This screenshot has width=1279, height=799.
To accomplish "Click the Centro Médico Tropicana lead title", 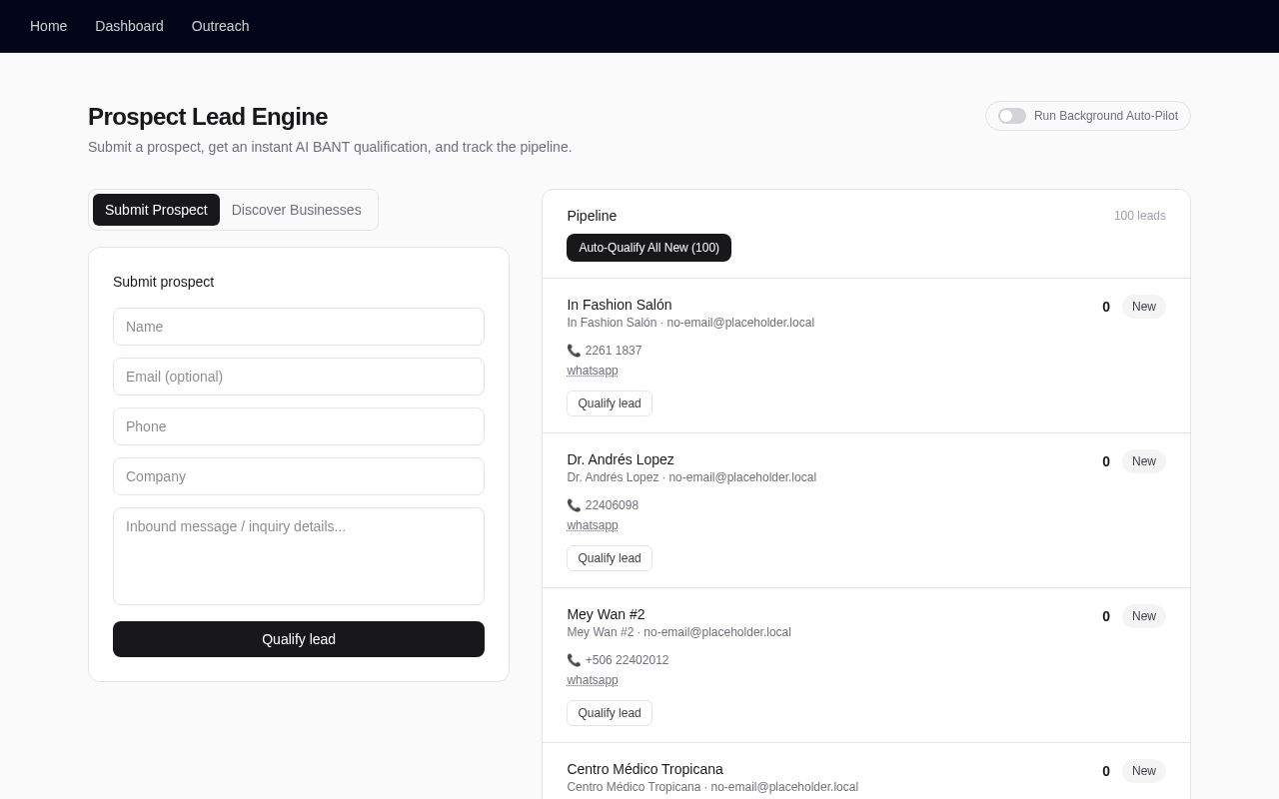I will (x=644, y=769).
